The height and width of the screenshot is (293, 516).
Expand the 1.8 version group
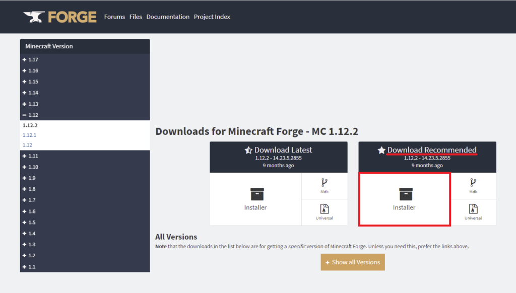[x=85, y=189]
